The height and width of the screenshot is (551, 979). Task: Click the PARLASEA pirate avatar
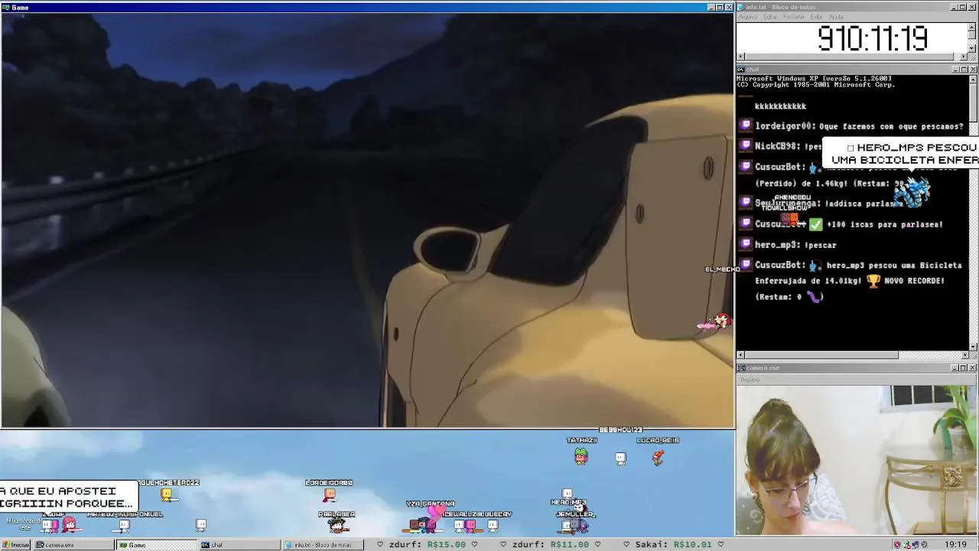[337, 525]
